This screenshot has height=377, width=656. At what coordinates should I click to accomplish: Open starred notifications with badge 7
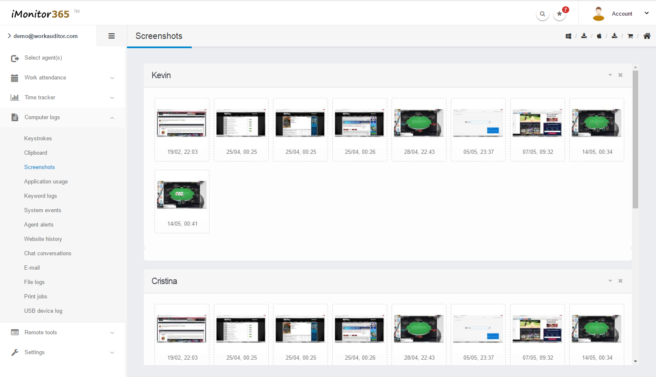point(560,14)
